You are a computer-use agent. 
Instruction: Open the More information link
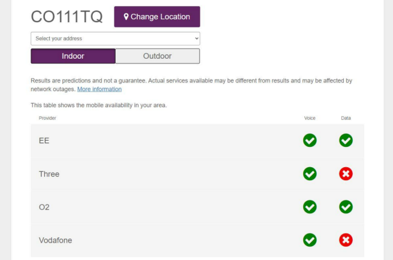pyautogui.click(x=99, y=89)
